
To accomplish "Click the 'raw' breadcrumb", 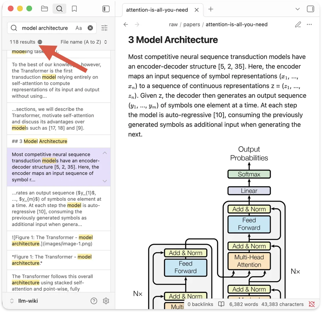I will pos(173,24).
